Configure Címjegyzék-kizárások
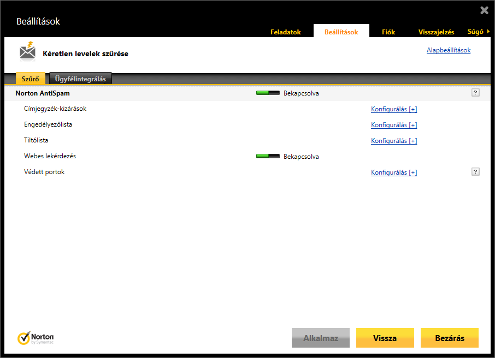 394,109
